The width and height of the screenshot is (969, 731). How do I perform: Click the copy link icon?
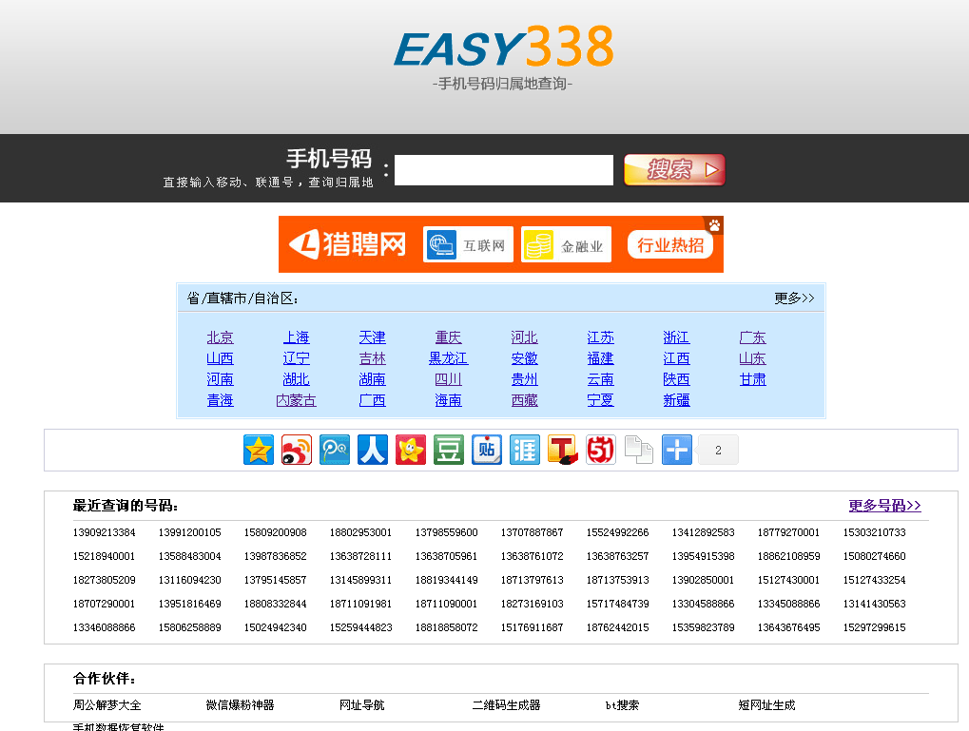pyautogui.click(x=639, y=450)
